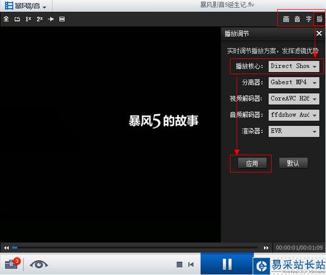Open the 分离器 Gabest MP4 dropdown
This screenshot has width=326, height=275.
point(294,82)
